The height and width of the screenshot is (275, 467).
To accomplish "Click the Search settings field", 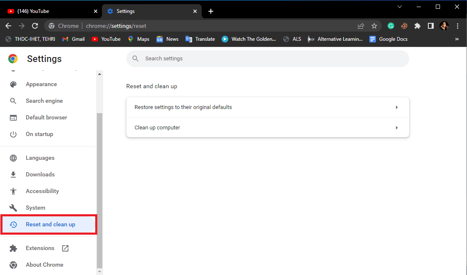I will pyautogui.click(x=268, y=59).
